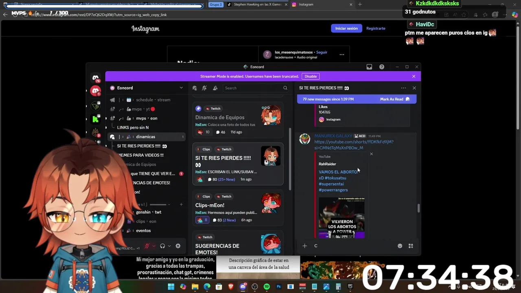Open SUGERENCIAS DE EMOTES forum post
The height and width of the screenshot is (293, 521).
click(x=238, y=243)
